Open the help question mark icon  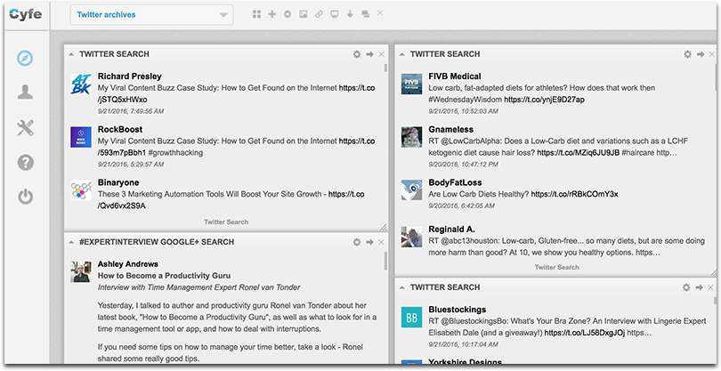tap(25, 162)
